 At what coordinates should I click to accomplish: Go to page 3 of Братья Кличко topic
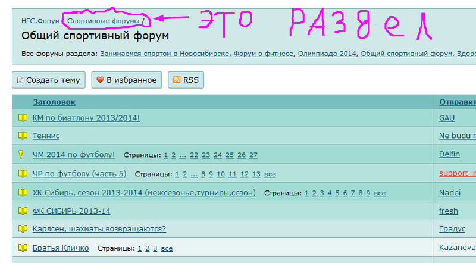(155, 248)
